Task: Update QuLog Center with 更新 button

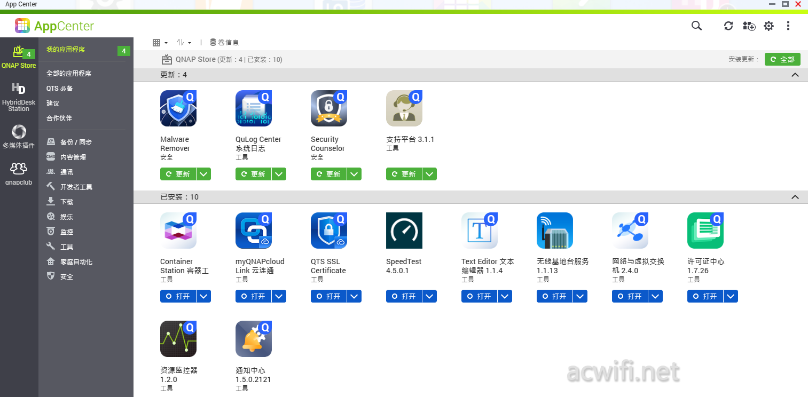Action: coord(254,174)
